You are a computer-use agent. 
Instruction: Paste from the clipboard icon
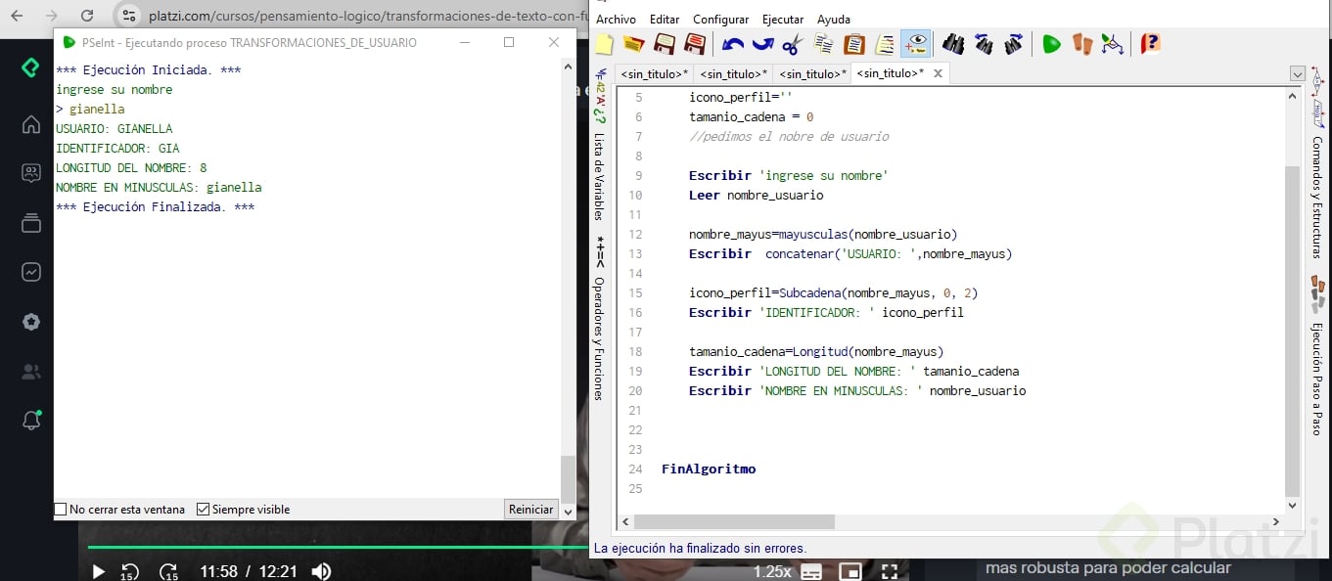(x=854, y=44)
